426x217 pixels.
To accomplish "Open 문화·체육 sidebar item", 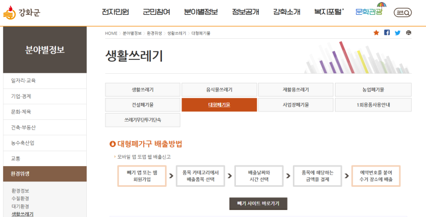I will click(45, 112).
